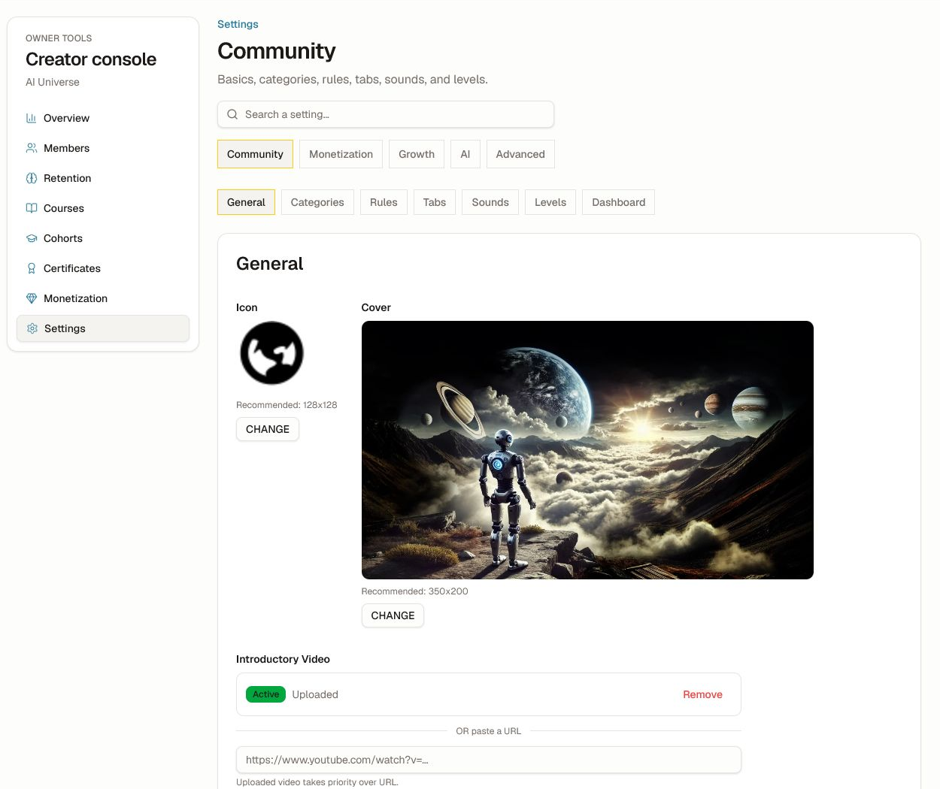
Task: Select Settings in the sidebar
Action: 103,328
